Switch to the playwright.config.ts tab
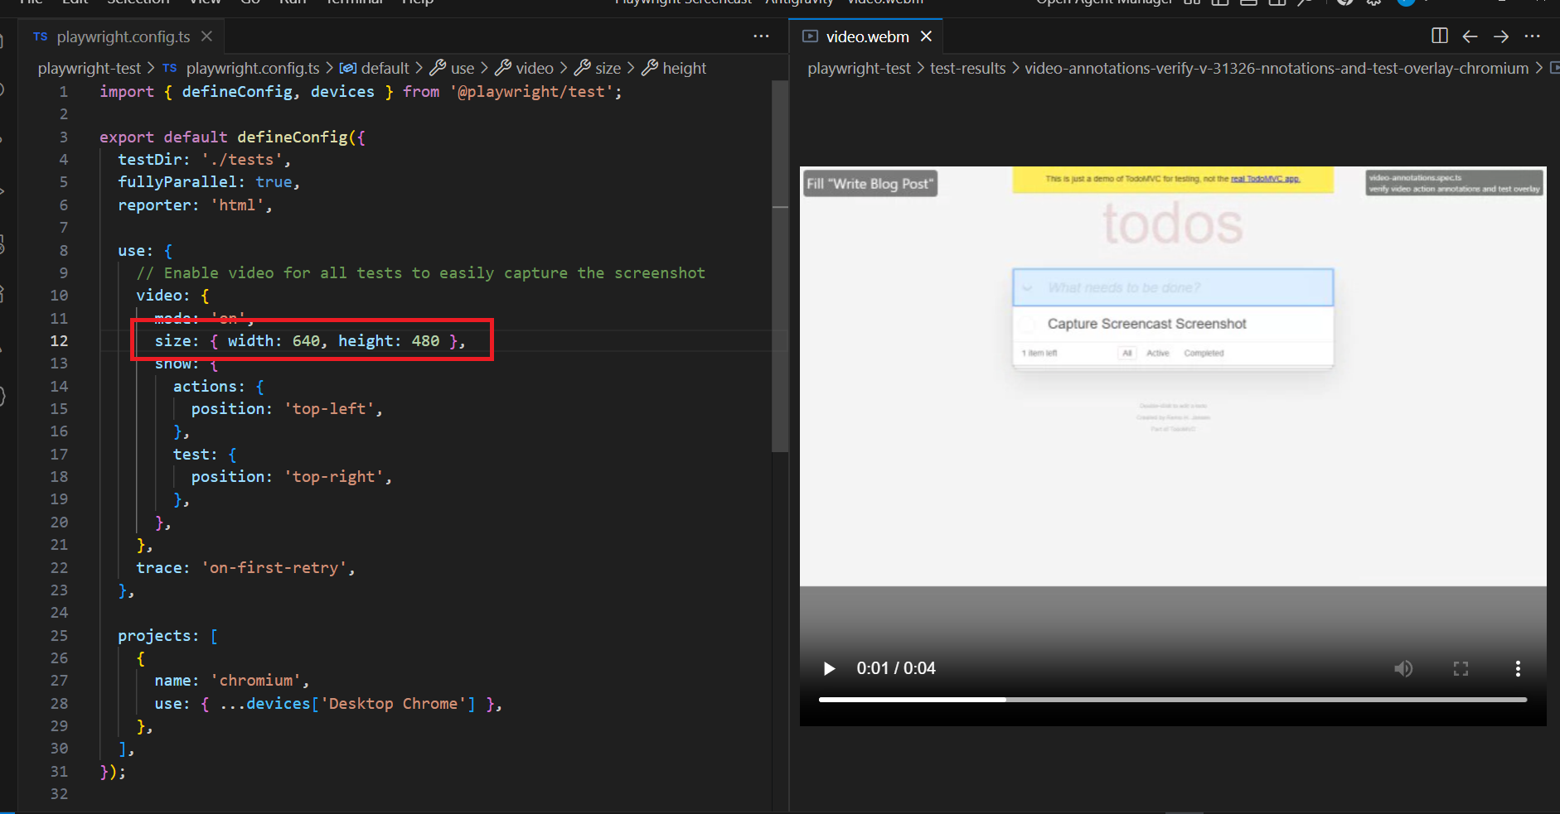1560x814 pixels. [x=123, y=36]
